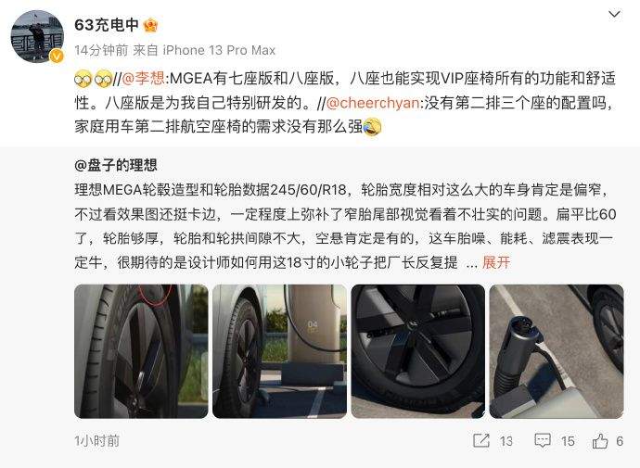View the charging plug connector photo
The width and height of the screenshot is (640, 468).
click(557, 351)
